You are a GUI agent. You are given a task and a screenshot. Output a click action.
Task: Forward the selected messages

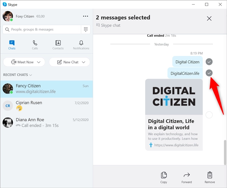click(x=187, y=178)
